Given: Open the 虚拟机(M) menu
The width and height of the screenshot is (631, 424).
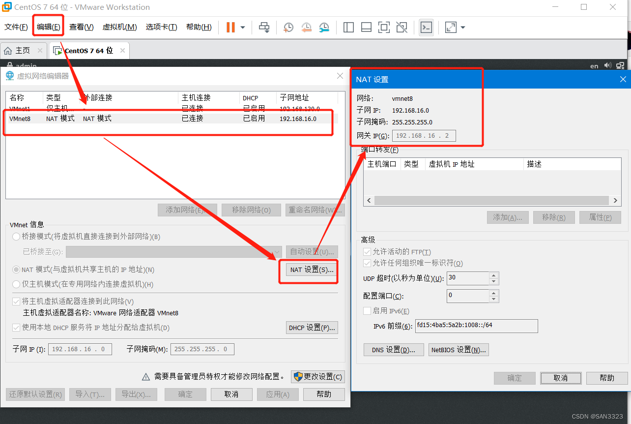Looking at the screenshot, I should coord(119,27).
